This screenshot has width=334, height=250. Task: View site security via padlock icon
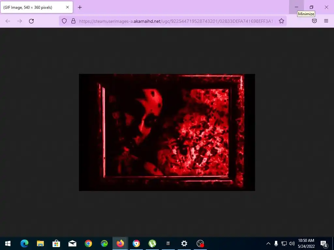[73, 21]
